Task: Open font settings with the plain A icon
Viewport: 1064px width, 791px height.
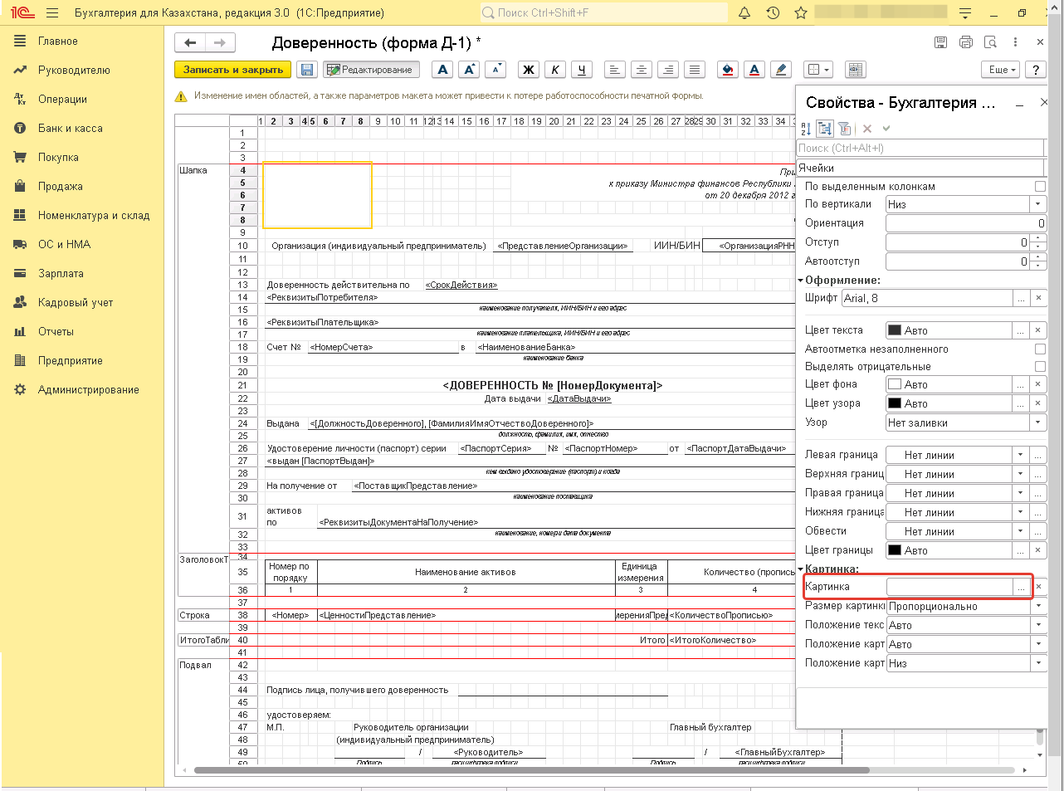Action: tap(443, 70)
